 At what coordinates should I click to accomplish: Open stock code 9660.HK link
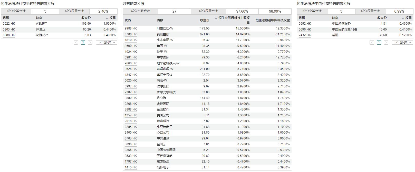[x=131, y=63]
